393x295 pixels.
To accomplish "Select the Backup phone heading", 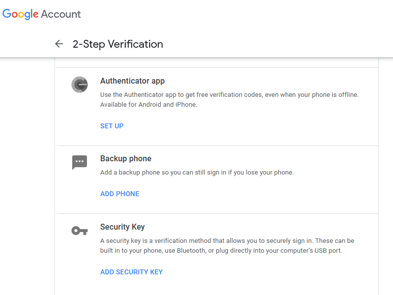I will coord(125,159).
